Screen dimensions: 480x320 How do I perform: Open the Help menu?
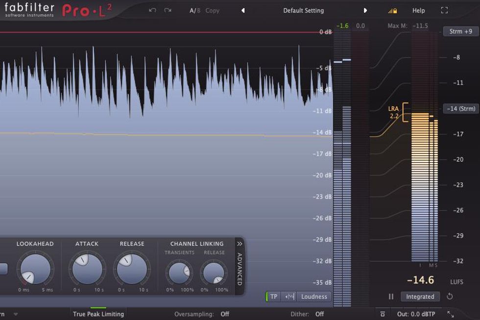point(418,10)
